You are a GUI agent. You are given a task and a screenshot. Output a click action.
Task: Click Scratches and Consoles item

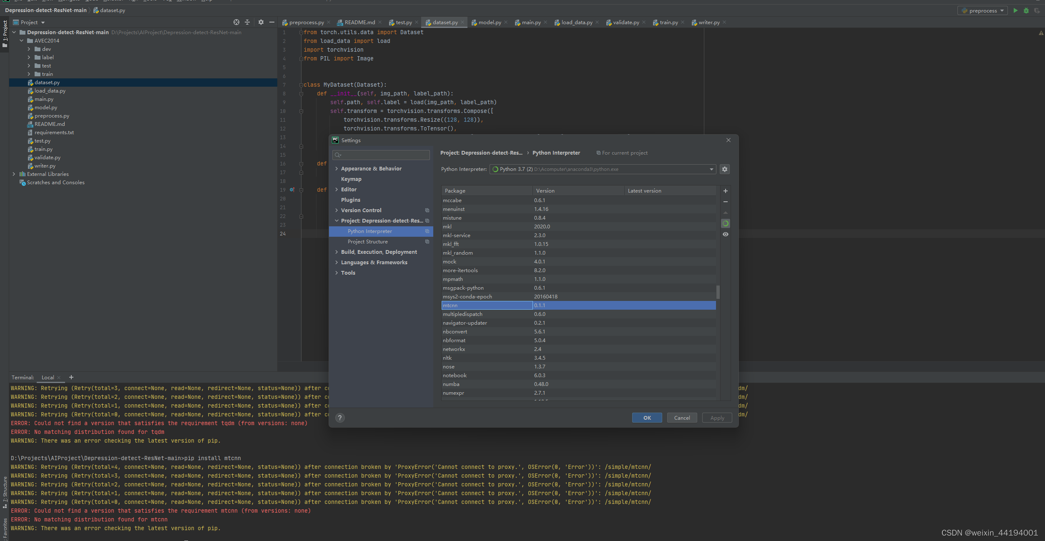(55, 183)
